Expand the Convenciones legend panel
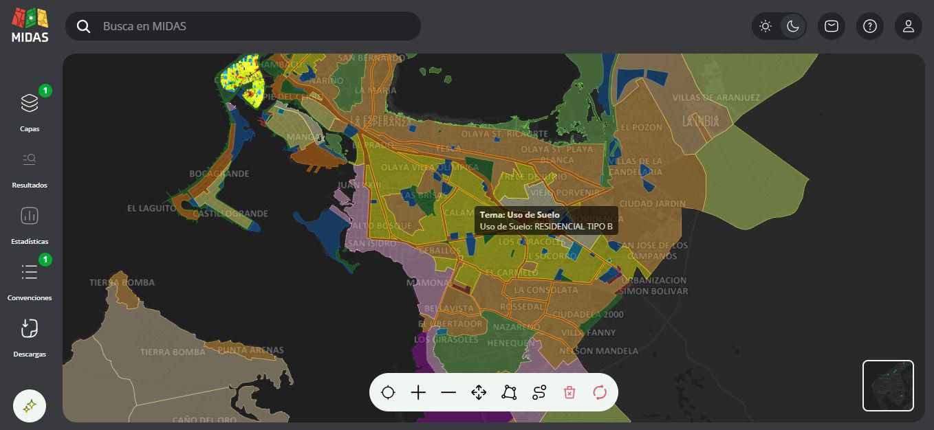 pos(30,279)
